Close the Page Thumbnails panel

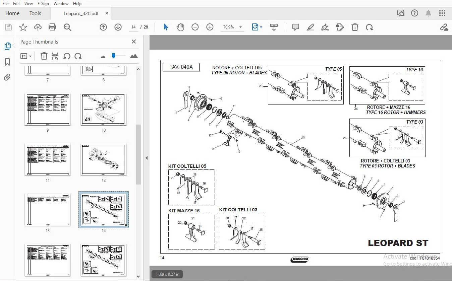(134, 42)
